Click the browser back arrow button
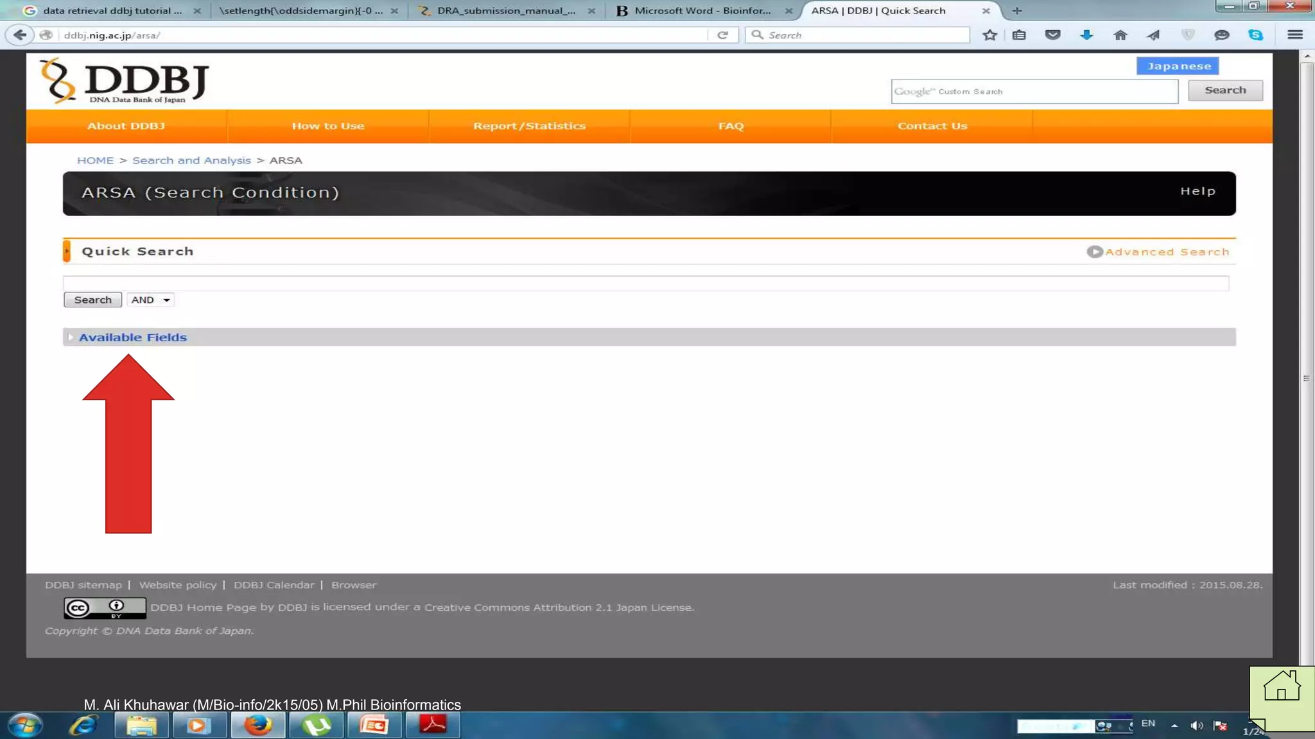This screenshot has height=739, width=1315. (20, 35)
